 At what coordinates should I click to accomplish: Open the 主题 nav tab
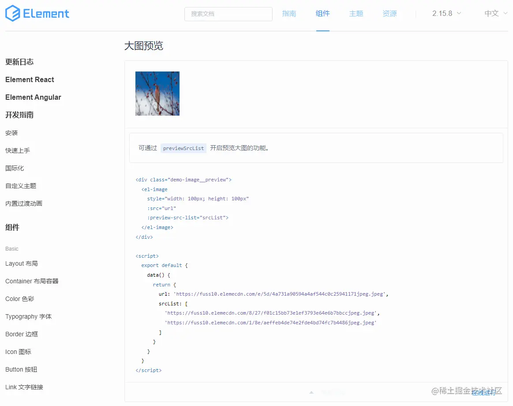point(356,14)
